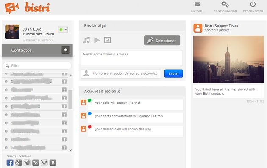Connect the Google external account
This screenshot has height=168, width=267.
[18, 163]
